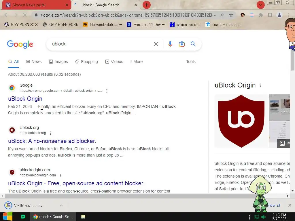This screenshot has width=295, height=221.
Task: Open the MalwareDatabase bookmark
Action: [103, 25]
